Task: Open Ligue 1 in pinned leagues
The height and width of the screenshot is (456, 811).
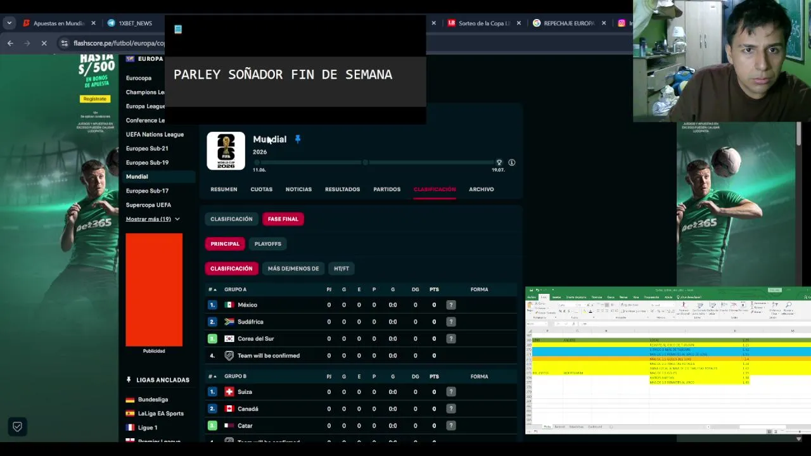Action: pyautogui.click(x=148, y=427)
